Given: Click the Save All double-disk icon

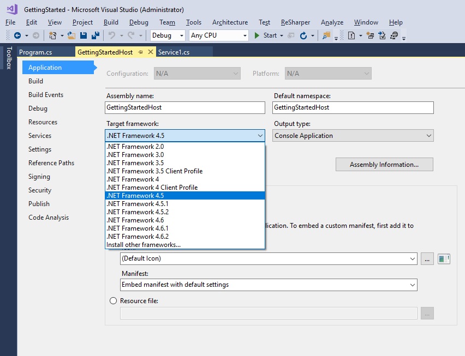Looking at the screenshot, I should pyautogui.click(x=95, y=35).
